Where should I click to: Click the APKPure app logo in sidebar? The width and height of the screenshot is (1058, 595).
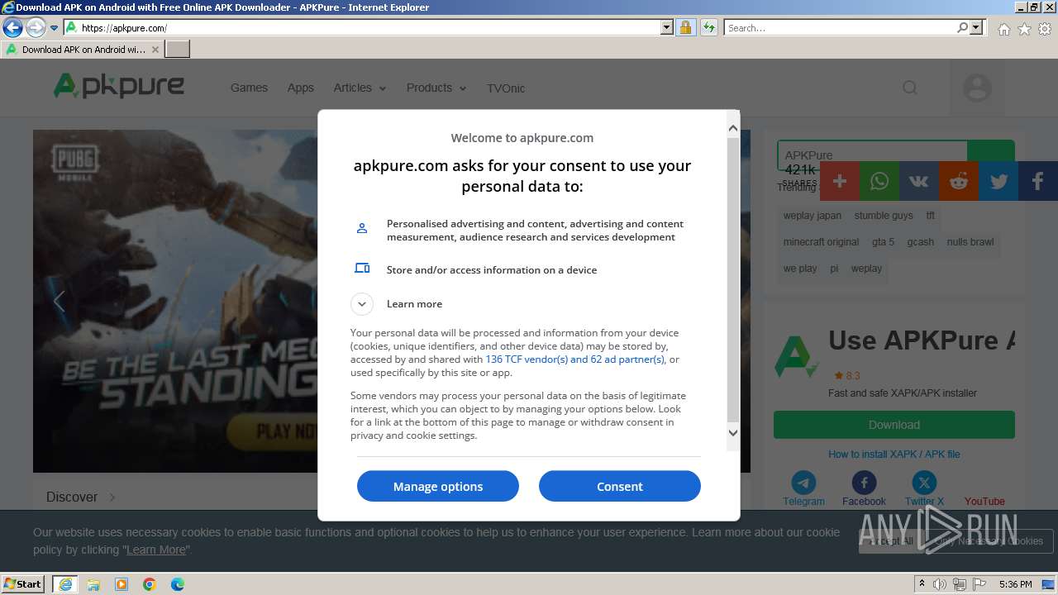[x=796, y=357]
